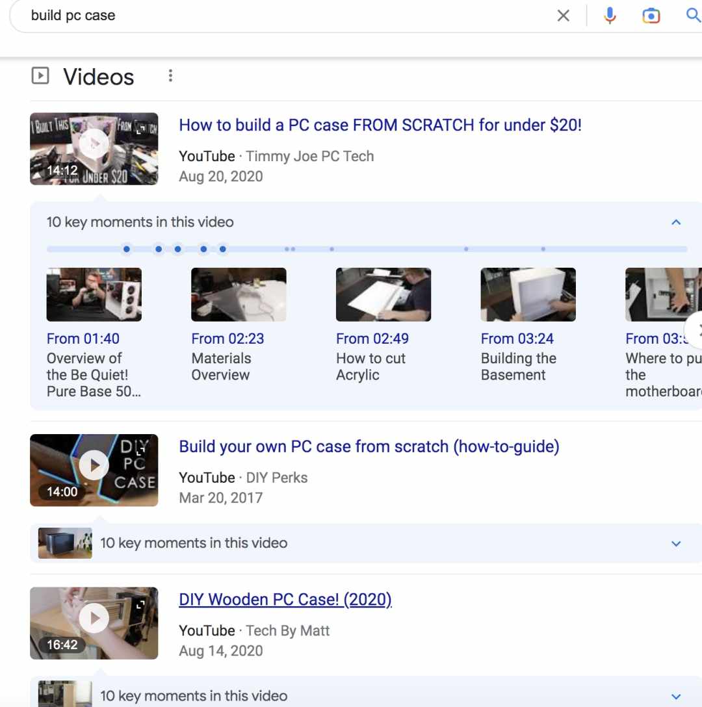Open image search camera icon
This screenshot has width=702, height=707.
click(x=651, y=16)
